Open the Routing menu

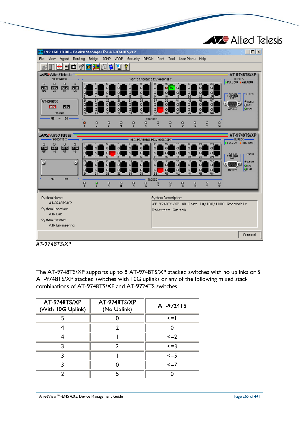(x=79, y=59)
